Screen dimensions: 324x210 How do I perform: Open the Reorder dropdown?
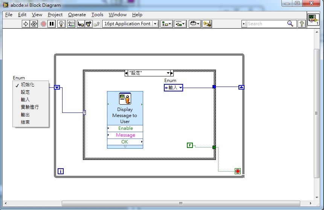point(195,24)
